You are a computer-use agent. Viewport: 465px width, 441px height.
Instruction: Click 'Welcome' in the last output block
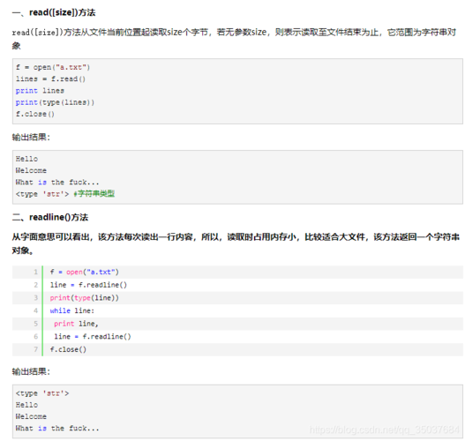coord(31,416)
